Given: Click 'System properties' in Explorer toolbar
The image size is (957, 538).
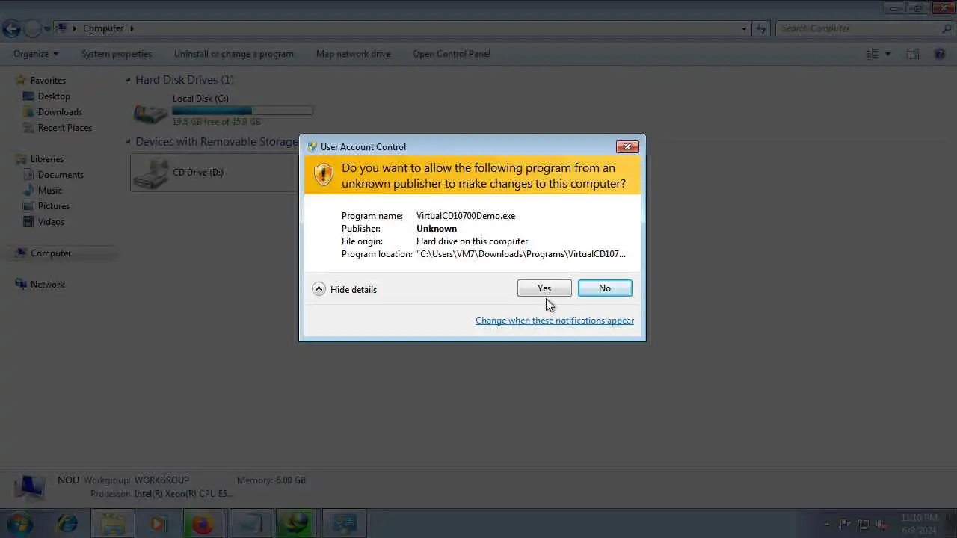Looking at the screenshot, I should 117,54.
